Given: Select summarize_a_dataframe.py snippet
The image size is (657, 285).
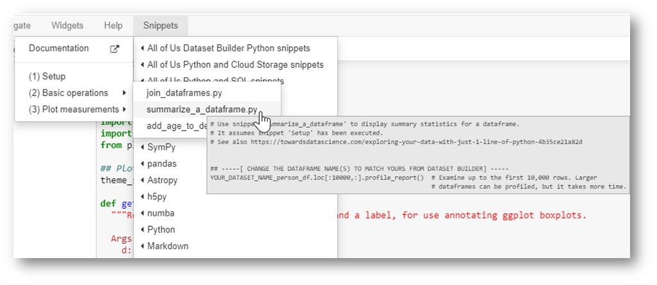Looking at the screenshot, I should point(206,110).
